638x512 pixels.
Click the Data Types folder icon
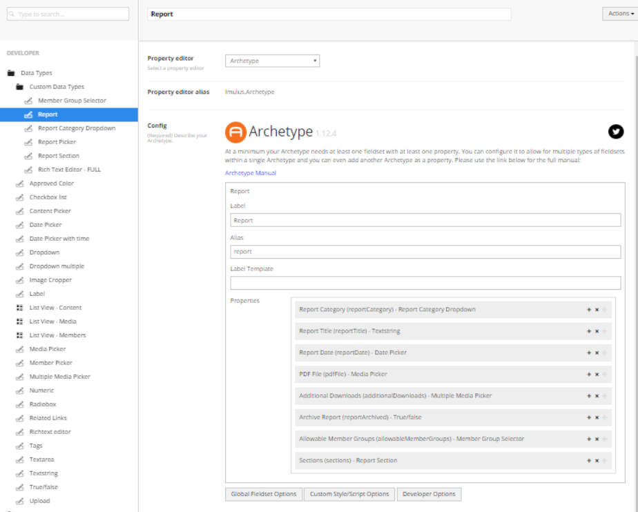pyautogui.click(x=11, y=73)
